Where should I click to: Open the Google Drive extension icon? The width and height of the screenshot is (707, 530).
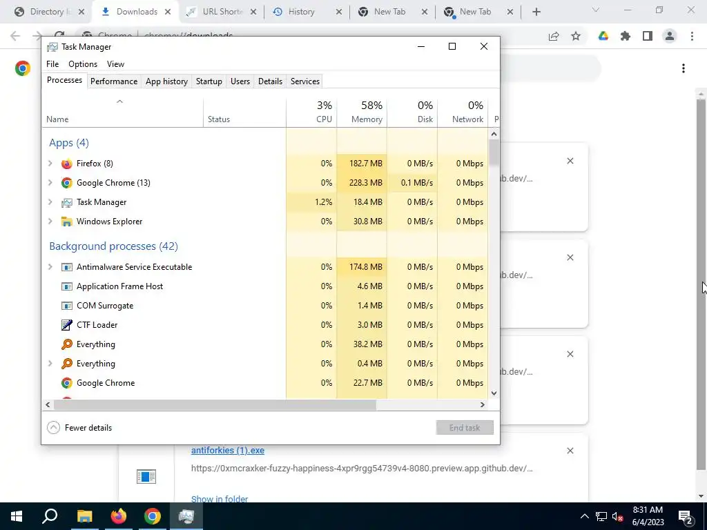603,36
